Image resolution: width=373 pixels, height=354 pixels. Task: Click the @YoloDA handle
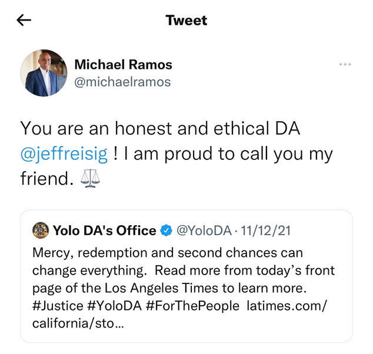(x=202, y=231)
